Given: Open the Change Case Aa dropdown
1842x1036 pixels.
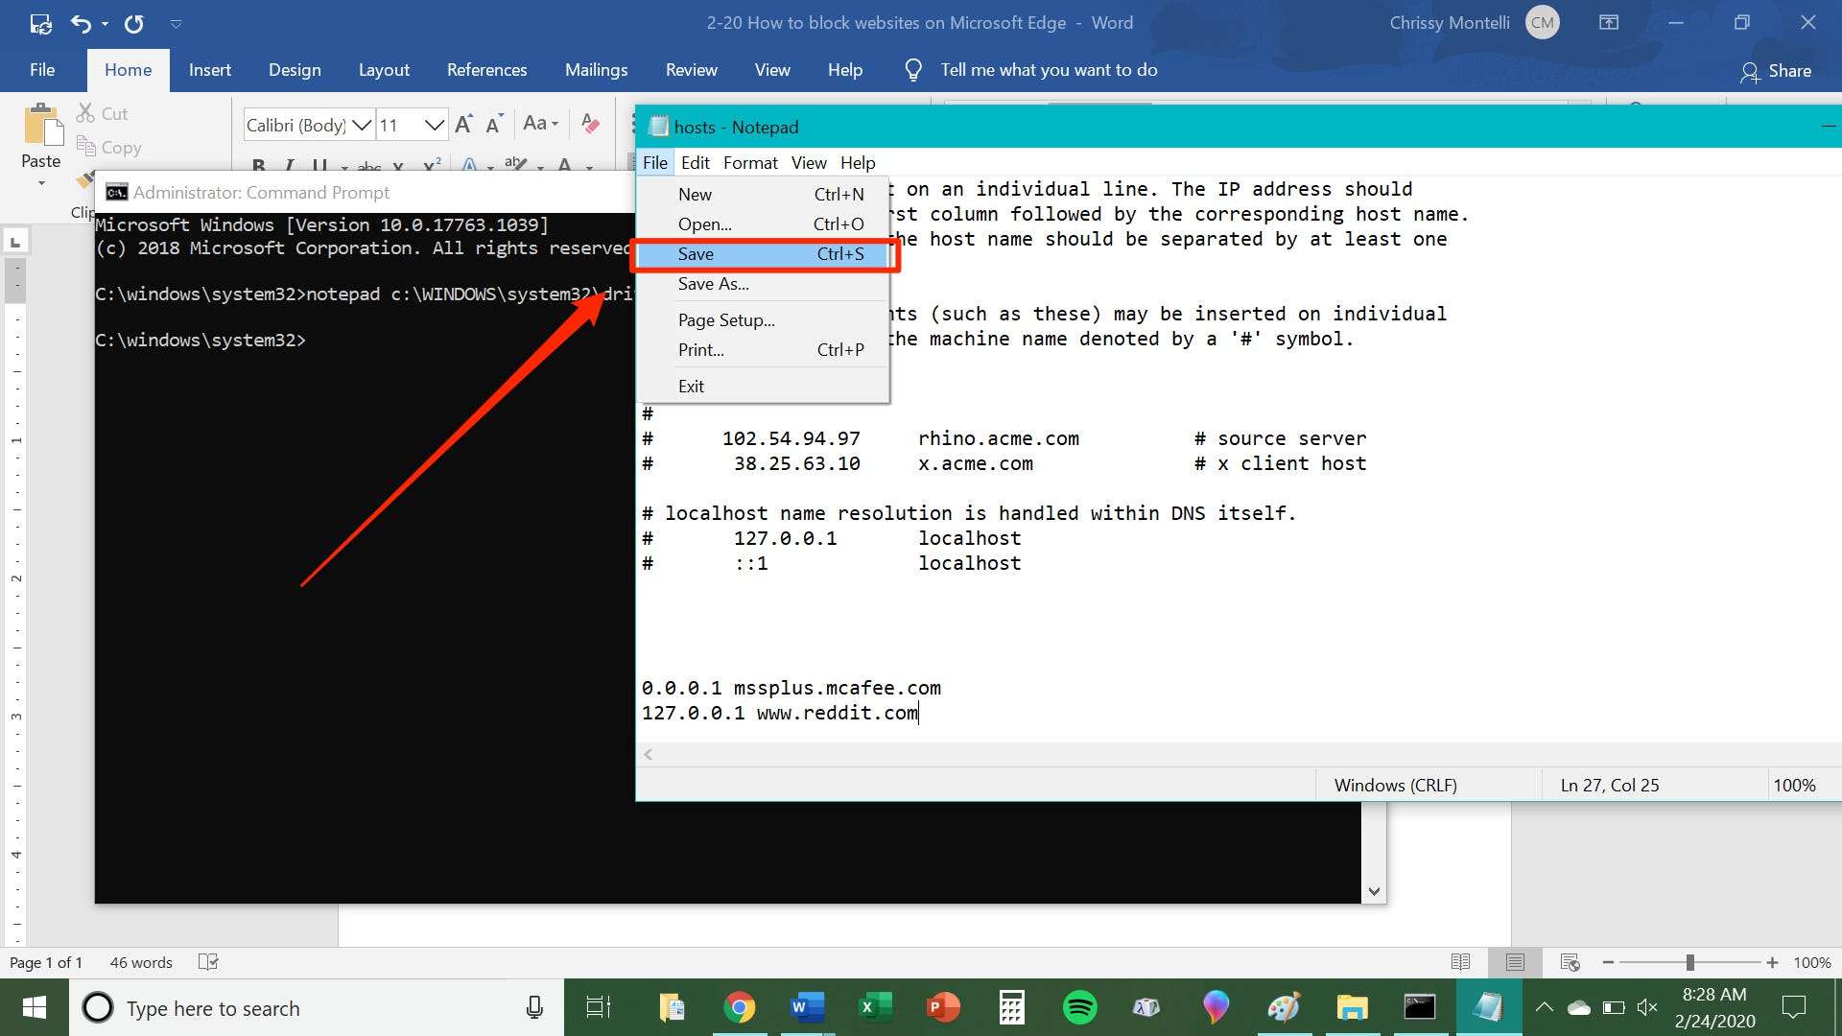Looking at the screenshot, I should [540, 123].
